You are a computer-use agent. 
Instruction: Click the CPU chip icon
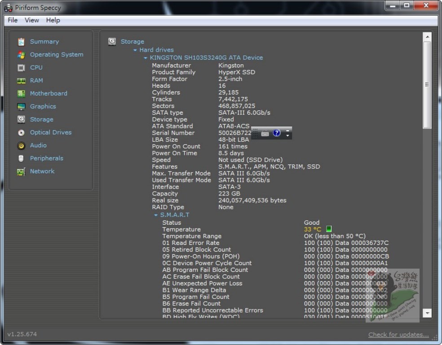(21, 68)
